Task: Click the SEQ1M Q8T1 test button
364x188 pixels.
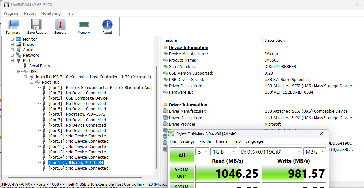Action: click(x=182, y=173)
